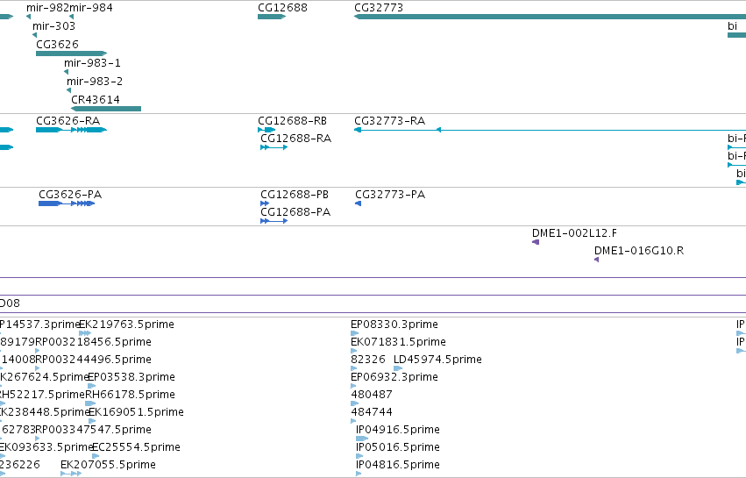The width and height of the screenshot is (746, 478).
Task: Click the CG12688 gene label
Action: (282, 8)
